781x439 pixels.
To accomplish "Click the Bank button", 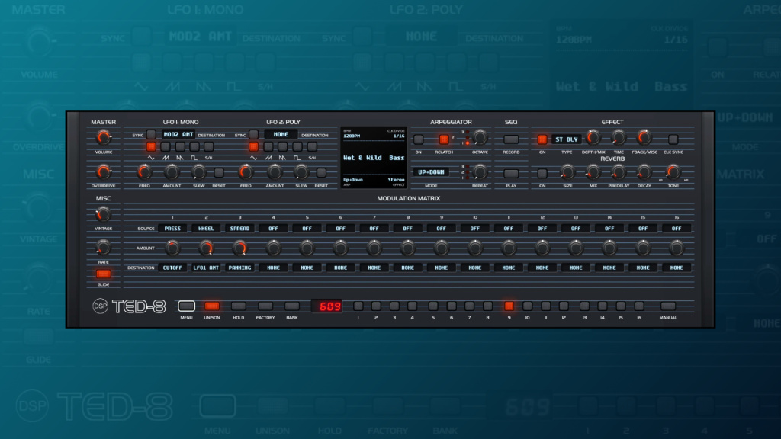I will tap(292, 306).
